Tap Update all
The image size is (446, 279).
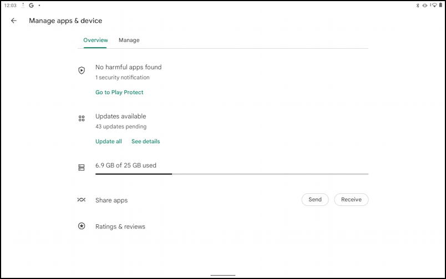(109, 141)
